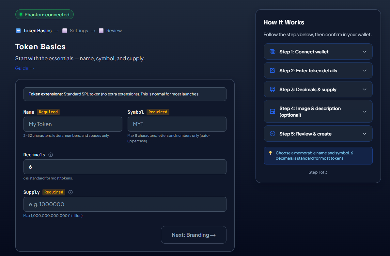Switch to the Settings step
Image resolution: width=390 pixels, height=256 pixels.
pos(79,30)
